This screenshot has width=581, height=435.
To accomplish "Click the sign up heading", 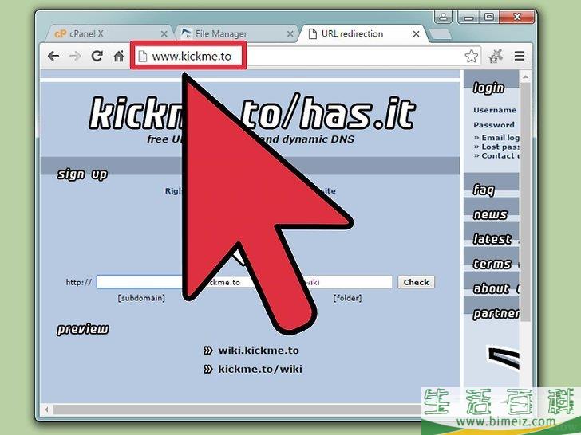I will coord(82,174).
